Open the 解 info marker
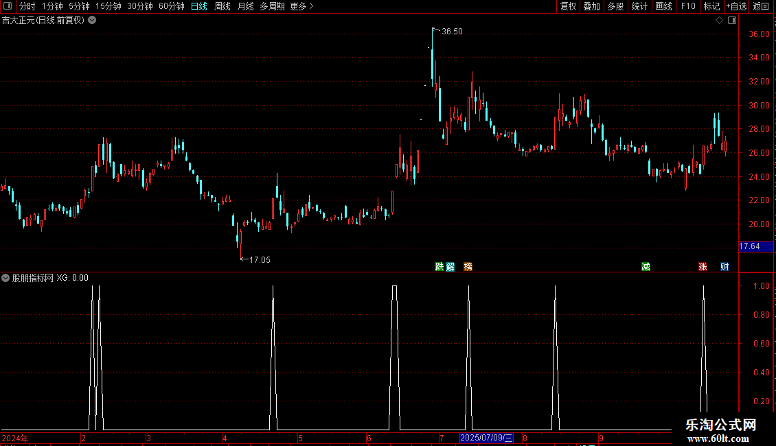 [450, 266]
